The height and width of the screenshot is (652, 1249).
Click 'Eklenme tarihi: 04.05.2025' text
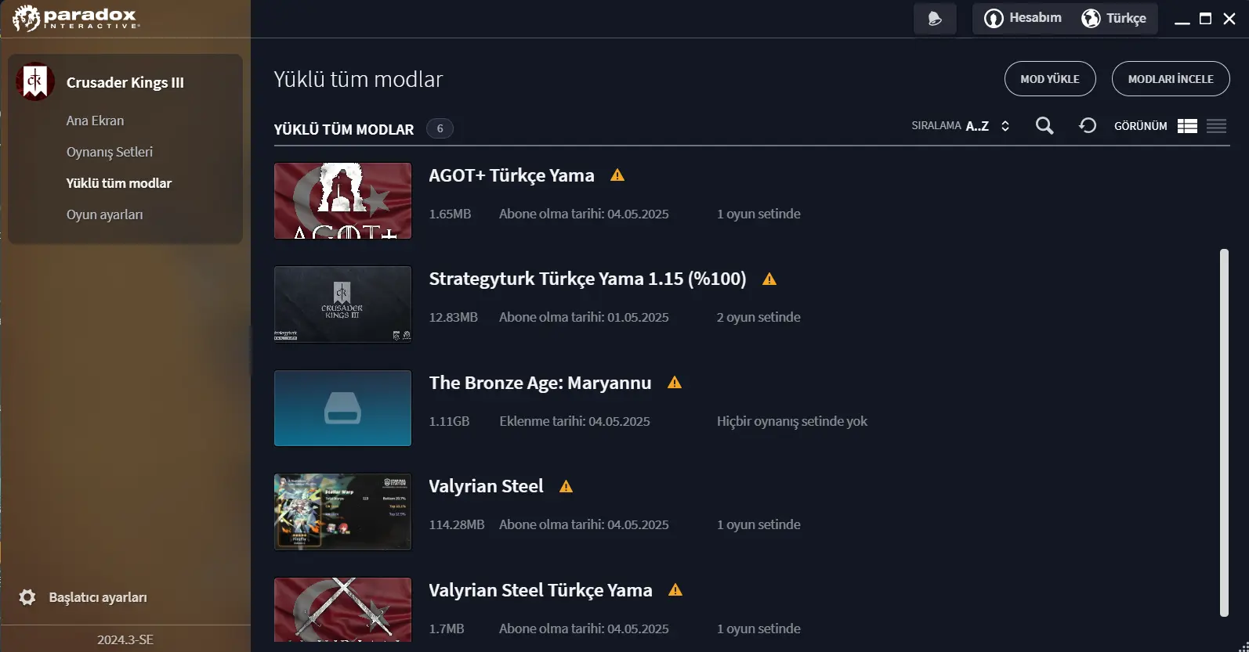[574, 421]
